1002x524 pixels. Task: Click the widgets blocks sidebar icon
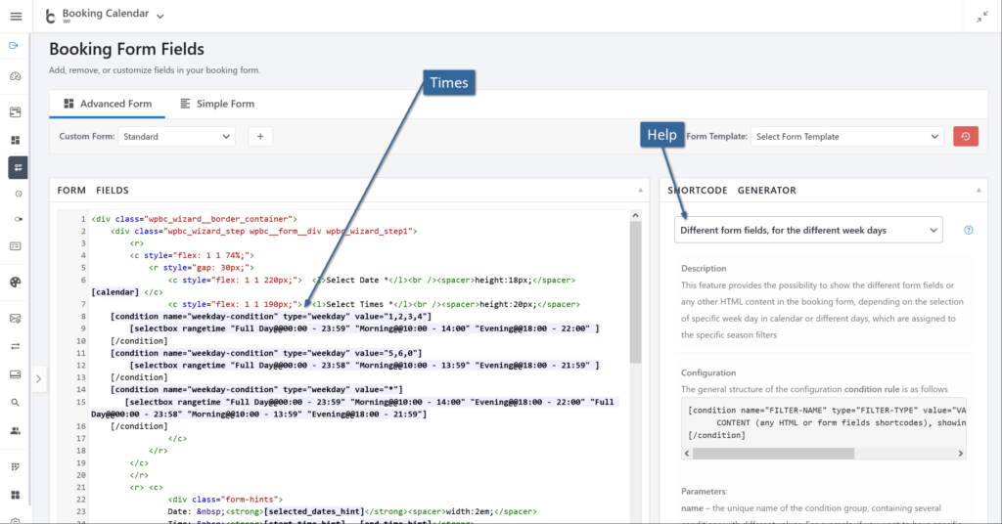tap(16, 495)
